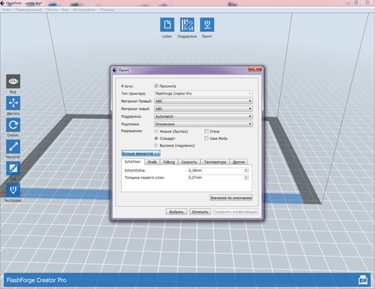The image size is (375, 289).
Task: Click the Schichthöhe value field
Action: [x=215, y=171]
